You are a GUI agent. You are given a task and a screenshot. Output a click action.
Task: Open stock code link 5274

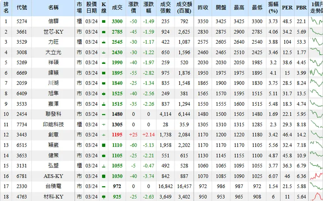click(22, 21)
